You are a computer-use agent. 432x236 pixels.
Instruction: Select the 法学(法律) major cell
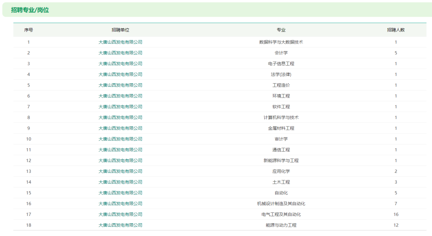[x=281, y=74]
